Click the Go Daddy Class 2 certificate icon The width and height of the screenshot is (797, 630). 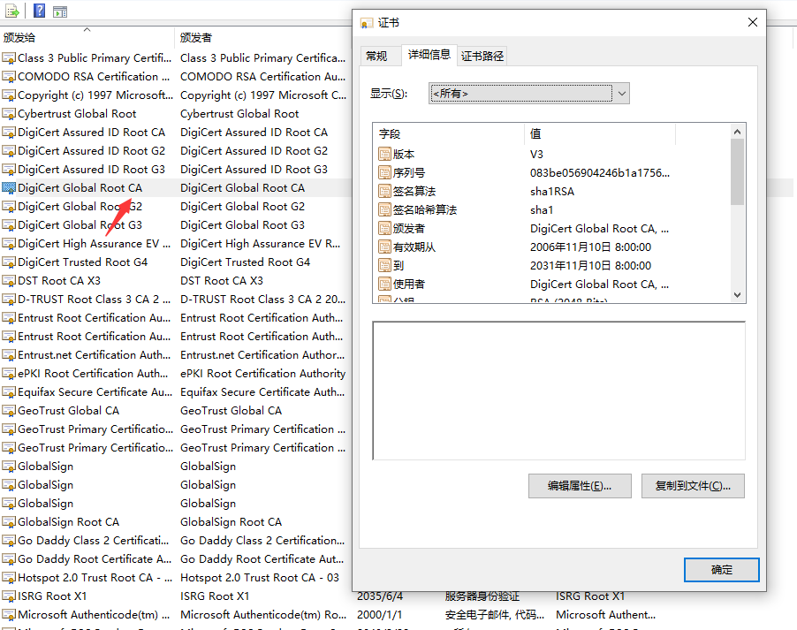coord(9,541)
